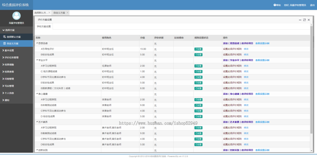This screenshot has width=317, height=160.
Task: Click 设置此项评价规则 for A引导性评价
Action: pos(232,49)
